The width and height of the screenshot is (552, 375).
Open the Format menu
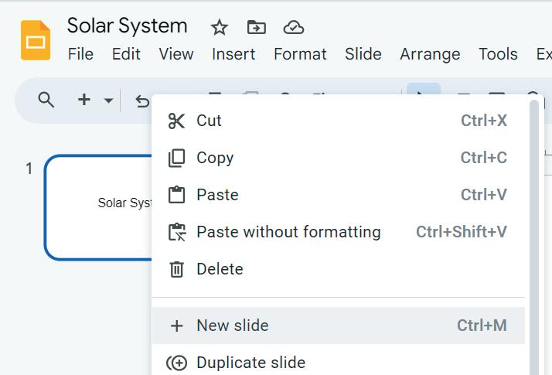[x=300, y=54]
